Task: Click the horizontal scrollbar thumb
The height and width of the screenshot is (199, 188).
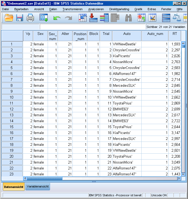Action: tap(45, 178)
